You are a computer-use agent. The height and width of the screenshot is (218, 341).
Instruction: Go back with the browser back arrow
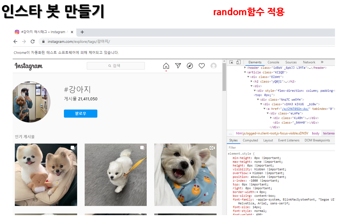tap(15, 42)
